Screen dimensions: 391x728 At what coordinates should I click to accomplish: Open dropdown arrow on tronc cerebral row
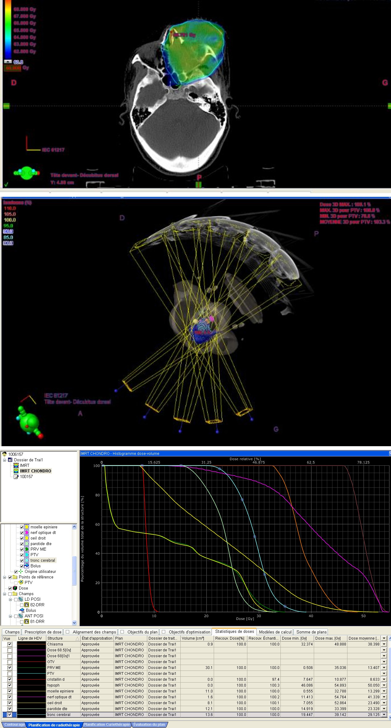pyautogui.click(x=384, y=715)
